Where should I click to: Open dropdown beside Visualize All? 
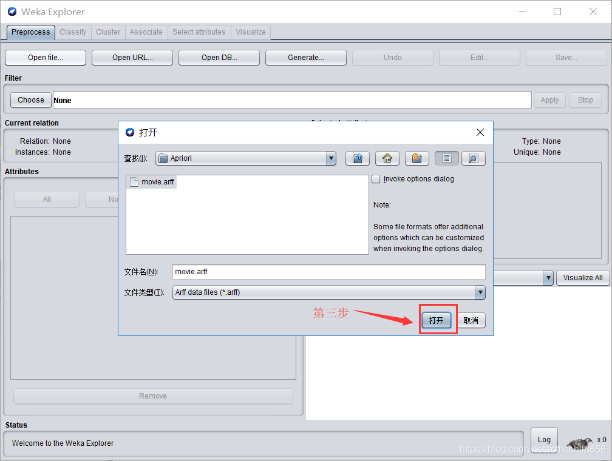(x=548, y=278)
